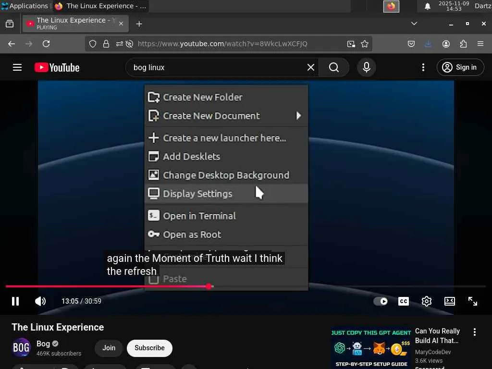492x369 pixels.
Task: Subscribe to the Bog channel
Action: 150,348
